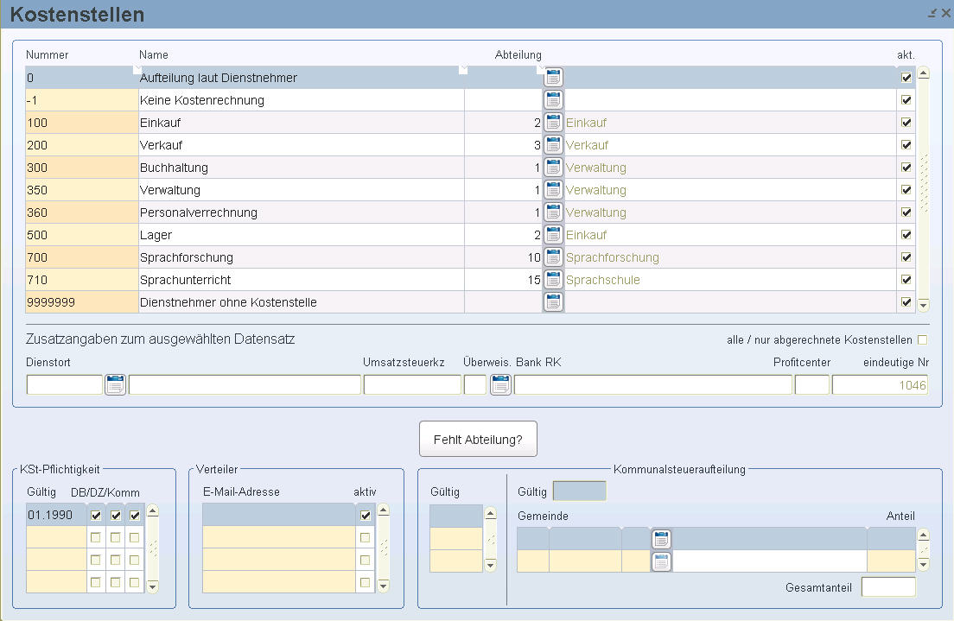Viewport: 954px width, 621px height.
Task: Toggle akt. checkbox for Aufteilung laut Dienstnehmer
Action: 906,77
